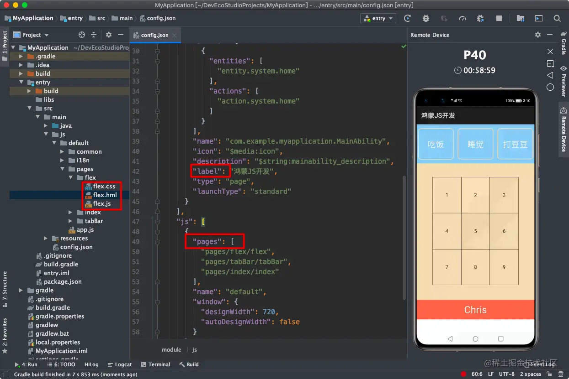Tap the 打豆豆 button in the device

[516, 144]
